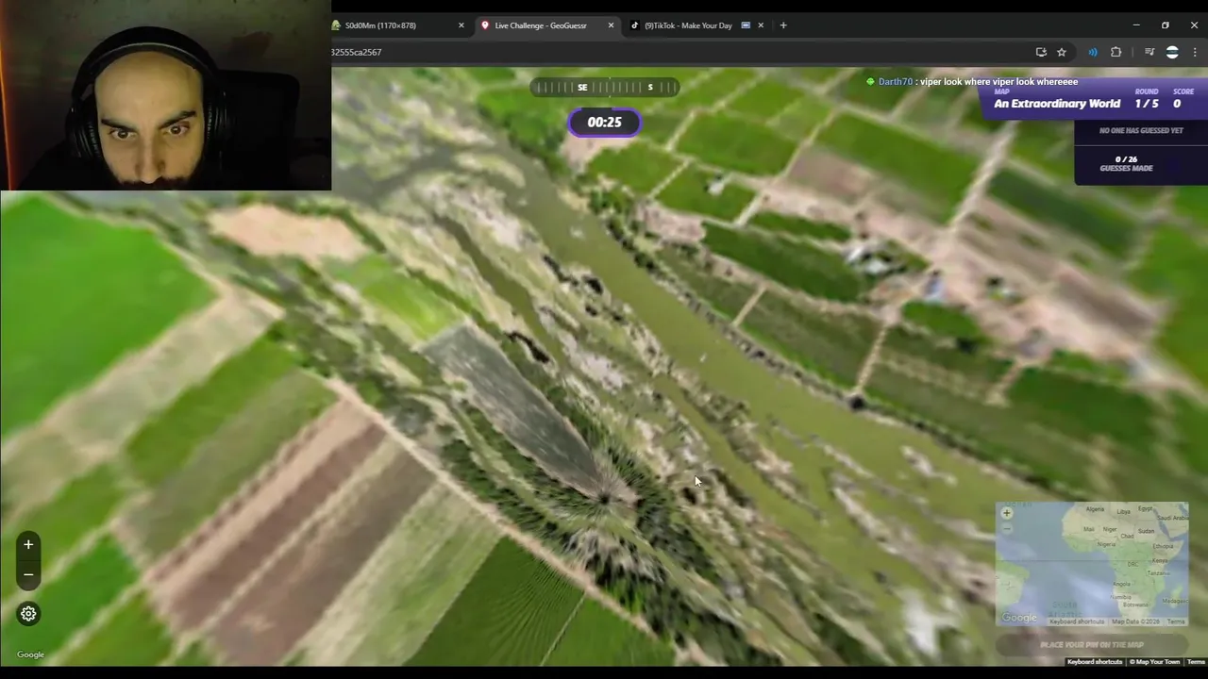
Task: Zoom in the street view with plus button
Action: (x=28, y=544)
